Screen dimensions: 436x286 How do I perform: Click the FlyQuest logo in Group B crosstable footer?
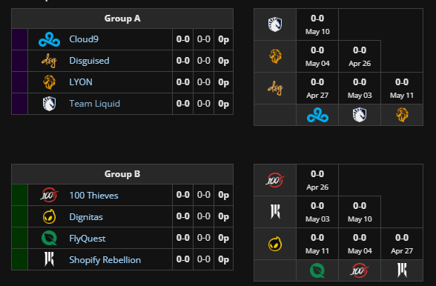317,270
